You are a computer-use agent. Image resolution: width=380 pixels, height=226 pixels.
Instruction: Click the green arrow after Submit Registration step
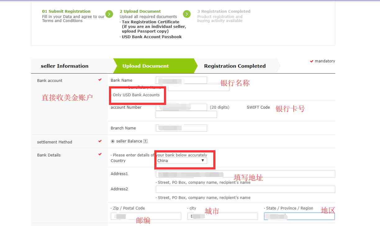point(109,14)
